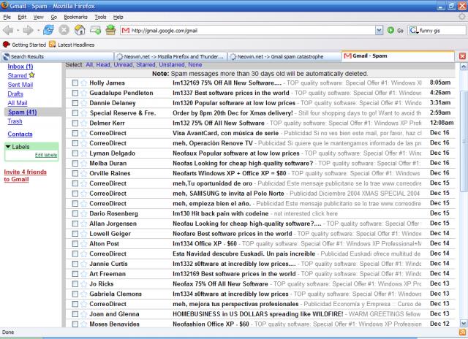Click the mail envelope toolbar icon
The image size is (468, 339).
coord(95,30)
